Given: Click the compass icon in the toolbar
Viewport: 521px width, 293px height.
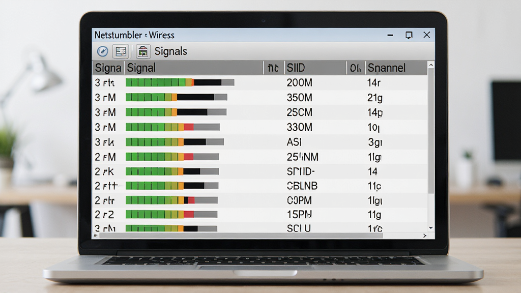Looking at the screenshot, I should [102, 51].
